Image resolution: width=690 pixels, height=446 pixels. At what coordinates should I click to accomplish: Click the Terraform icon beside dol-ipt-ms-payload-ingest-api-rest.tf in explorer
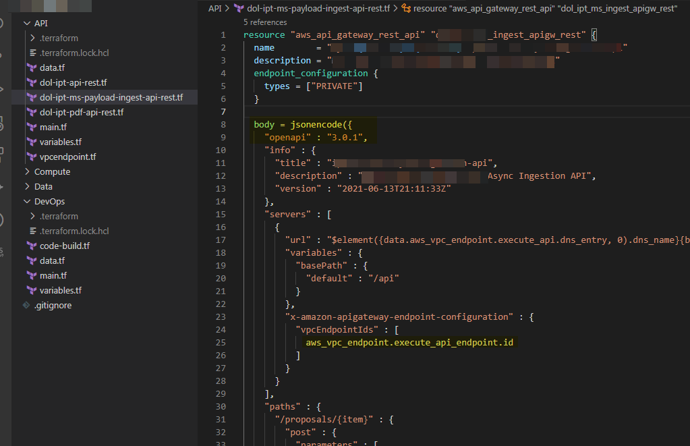click(32, 97)
